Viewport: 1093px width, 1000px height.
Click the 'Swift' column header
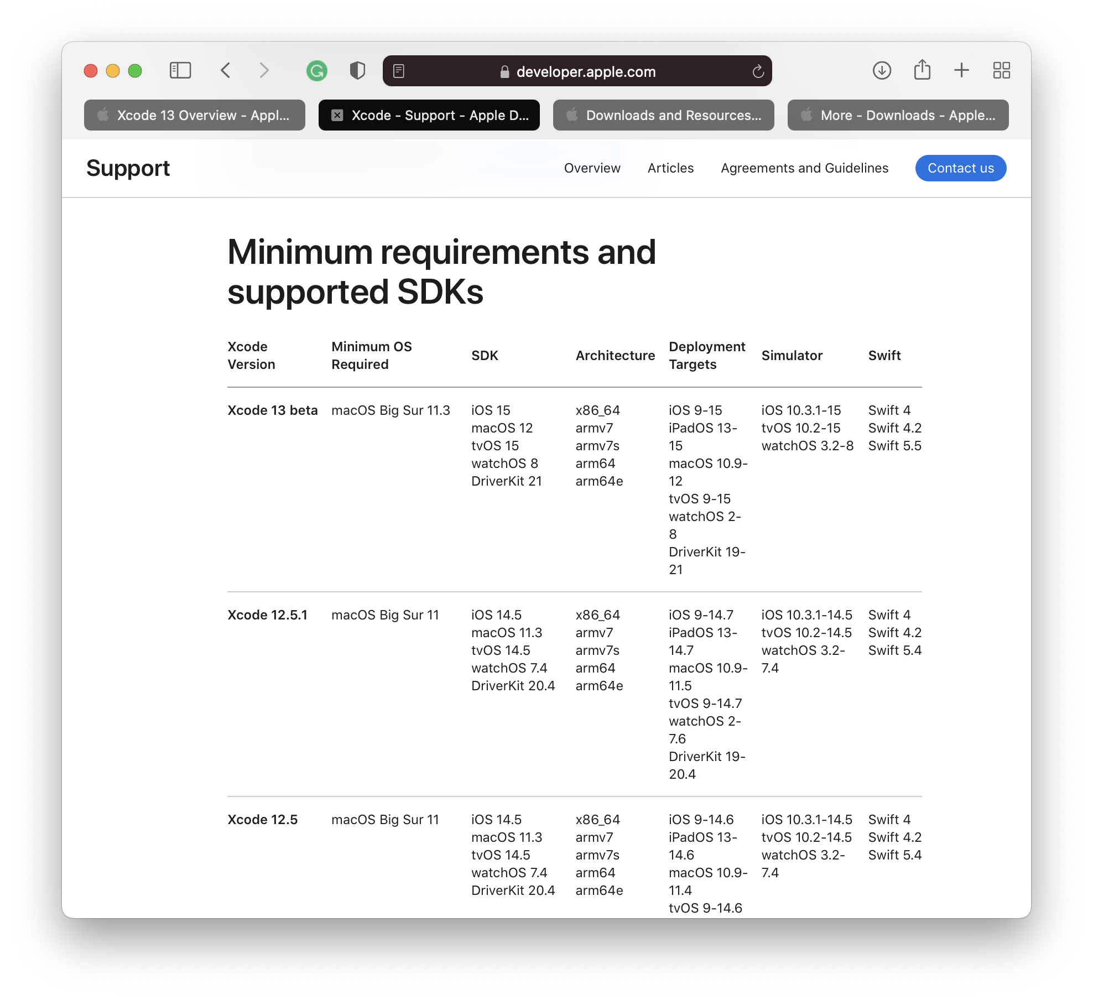[884, 356]
